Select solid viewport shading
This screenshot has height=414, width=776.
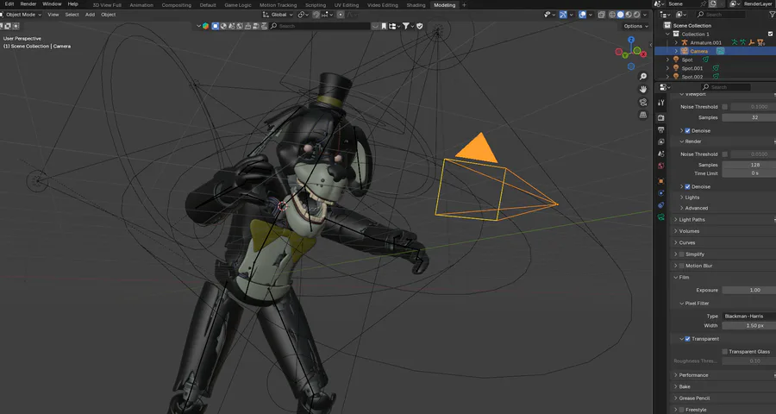coord(620,15)
